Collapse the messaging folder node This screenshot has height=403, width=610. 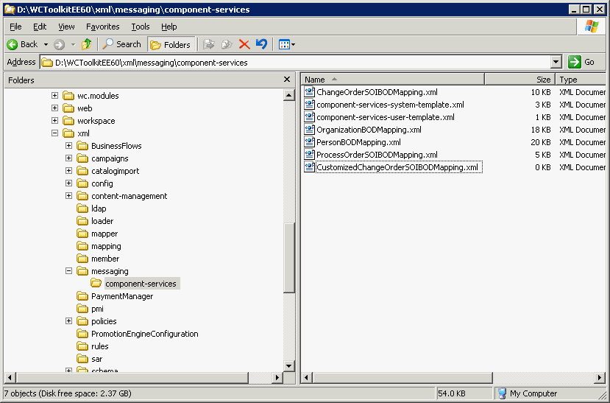click(69, 270)
